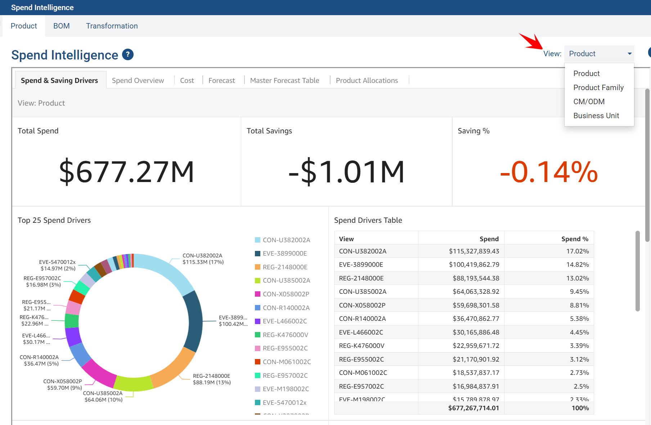Click the CON-U382002A light blue legend swatch

257,240
